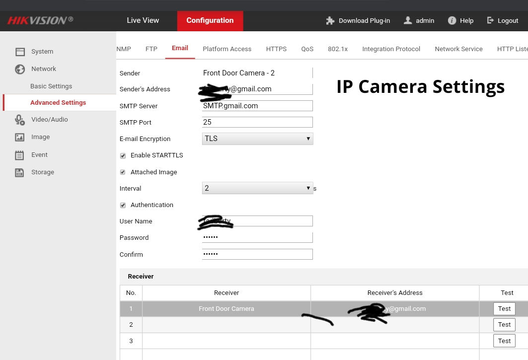Switch to the FTP tab
This screenshot has height=360, width=528.
click(151, 49)
